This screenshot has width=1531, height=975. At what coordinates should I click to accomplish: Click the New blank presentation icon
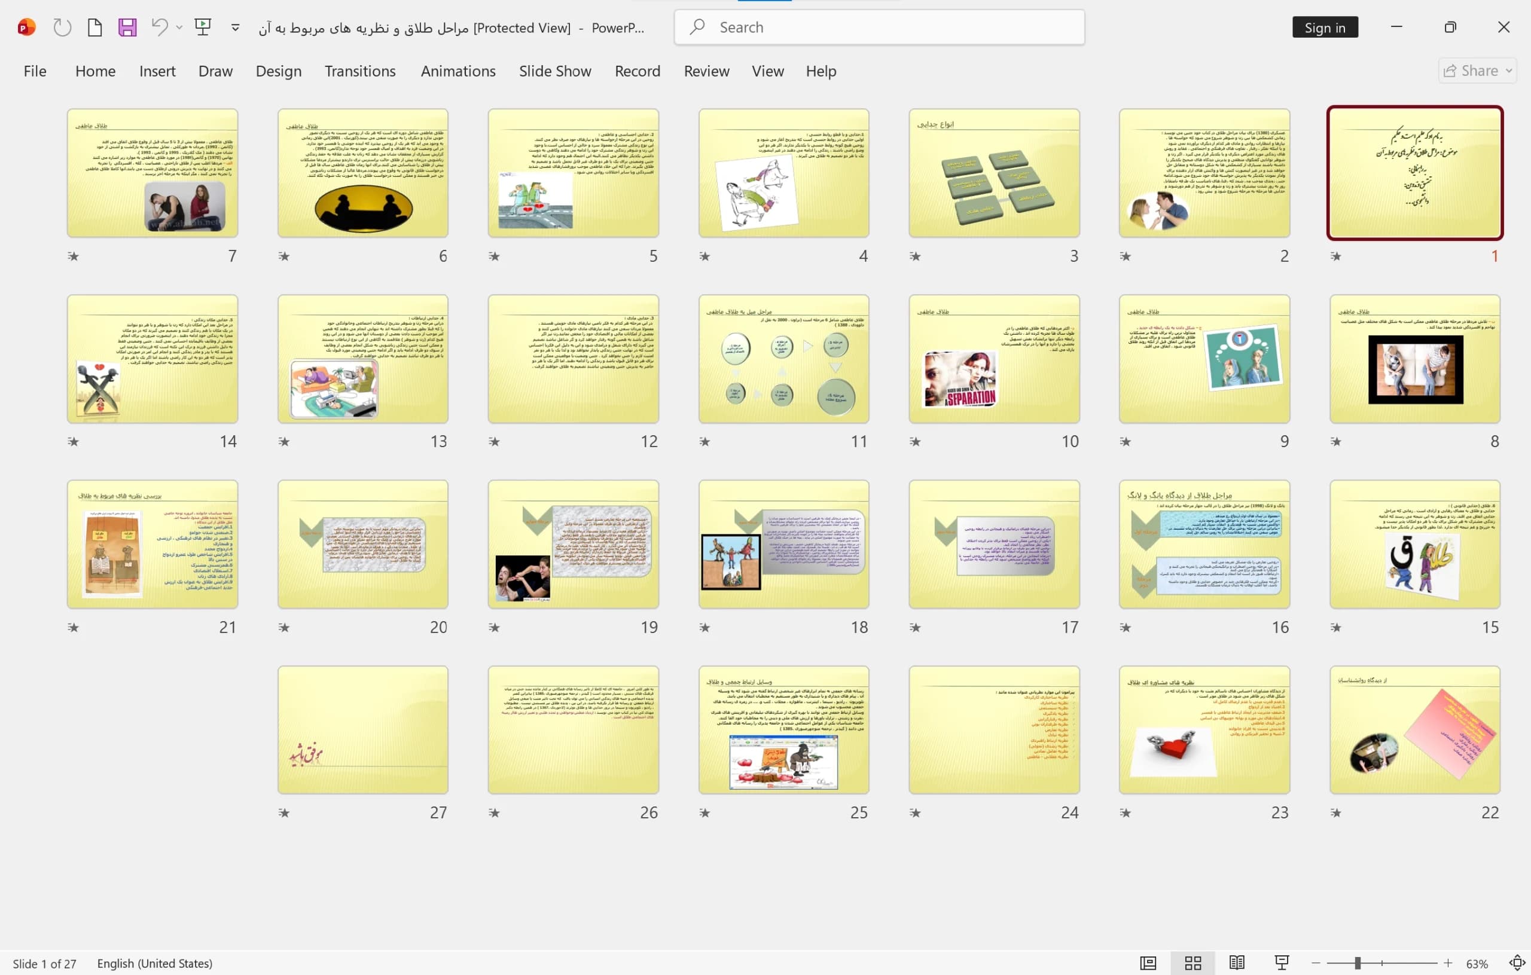(94, 27)
